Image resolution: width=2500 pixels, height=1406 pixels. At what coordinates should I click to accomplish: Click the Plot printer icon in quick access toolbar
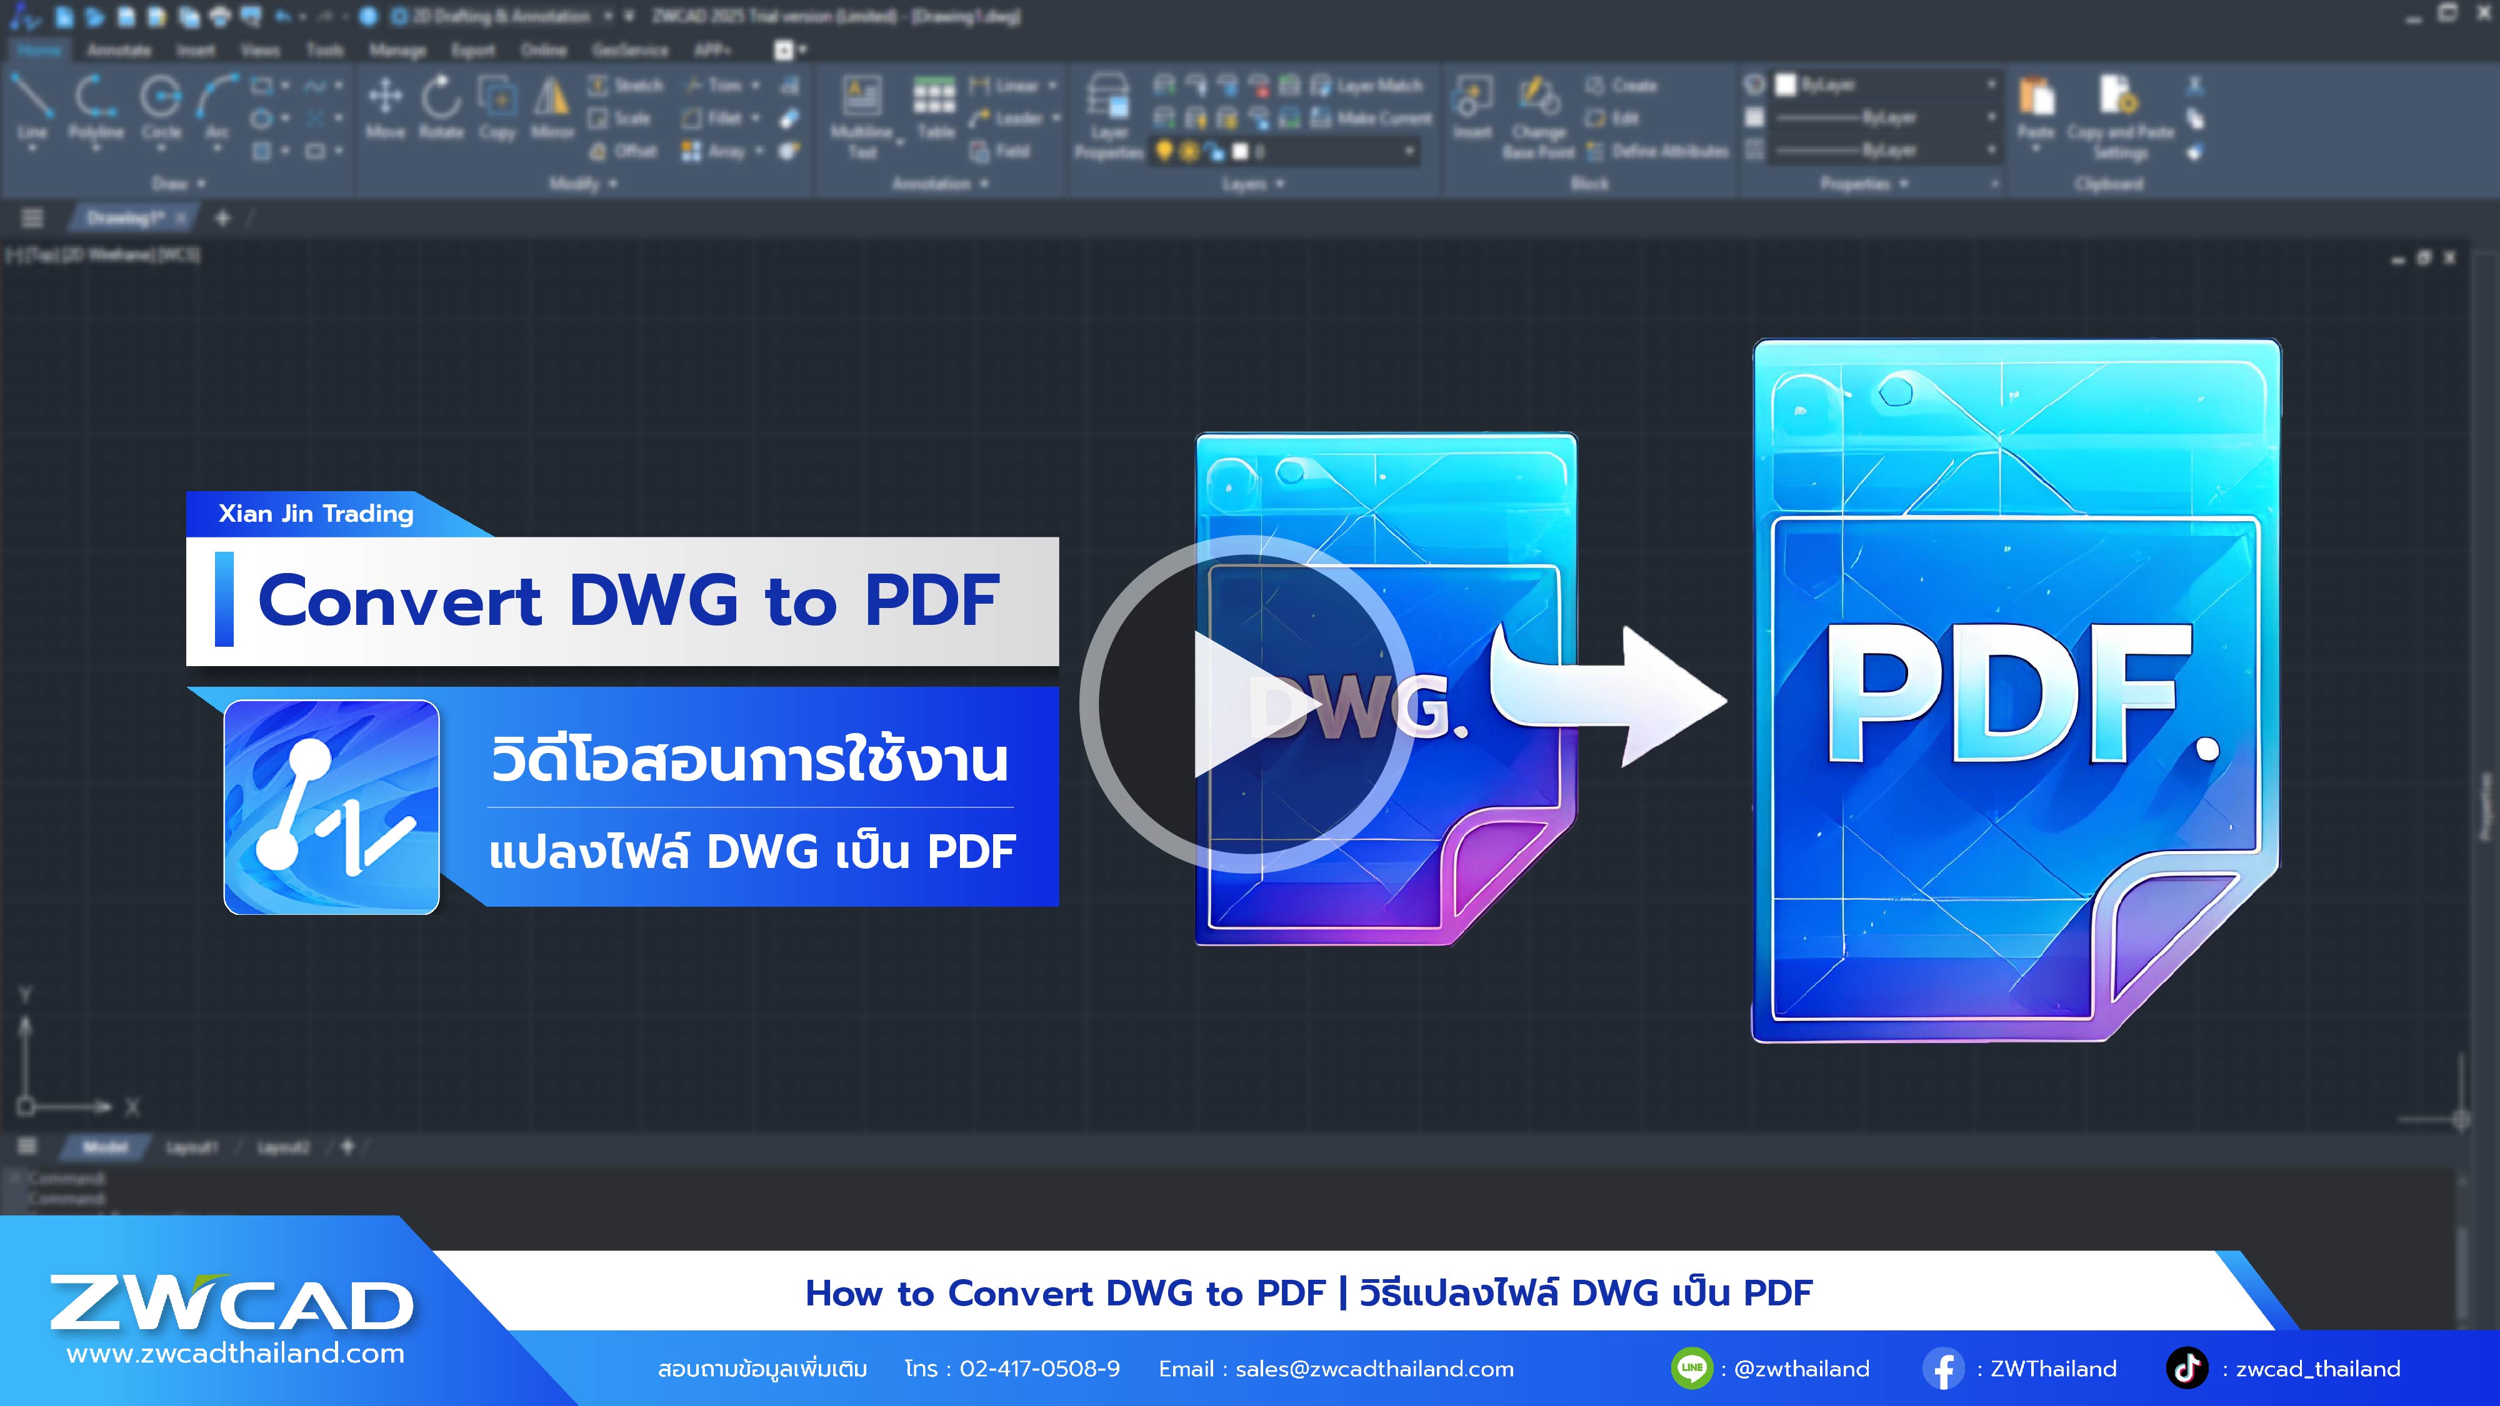point(221,16)
